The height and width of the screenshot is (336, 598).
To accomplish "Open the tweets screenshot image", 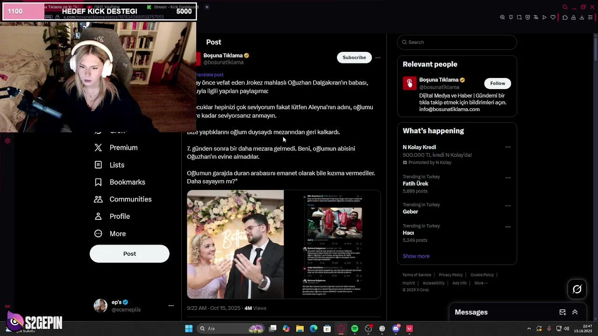I will (332, 244).
